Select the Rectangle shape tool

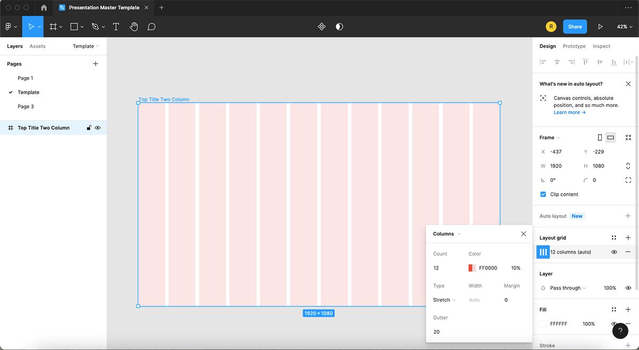(x=73, y=26)
